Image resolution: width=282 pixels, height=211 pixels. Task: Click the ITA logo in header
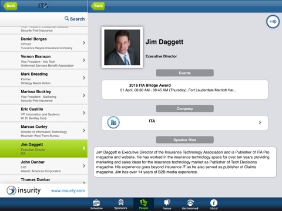coord(43,6)
